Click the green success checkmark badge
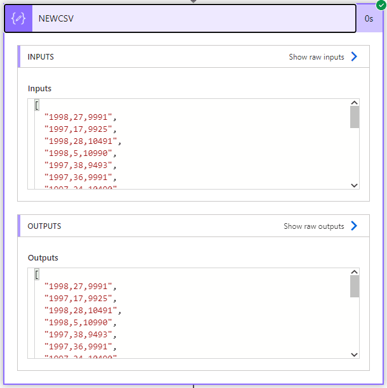Viewport: 387px width, 388px height. (x=381, y=4)
